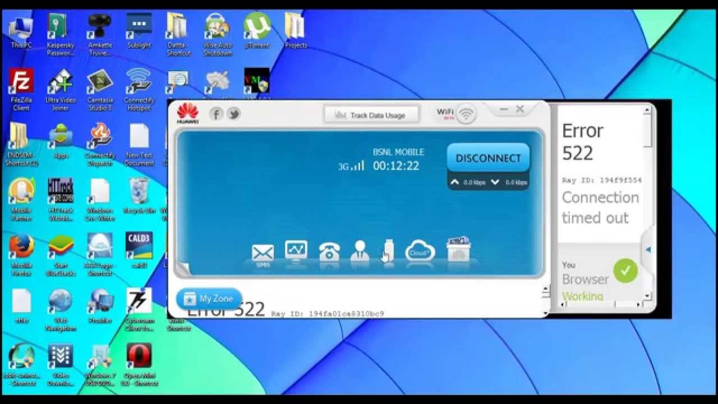Click the green checkmark Browser Working icon
718x404 pixels.
click(x=625, y=270)
